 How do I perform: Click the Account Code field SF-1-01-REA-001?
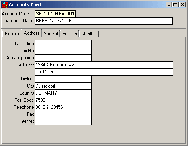(x=55, y=14)
